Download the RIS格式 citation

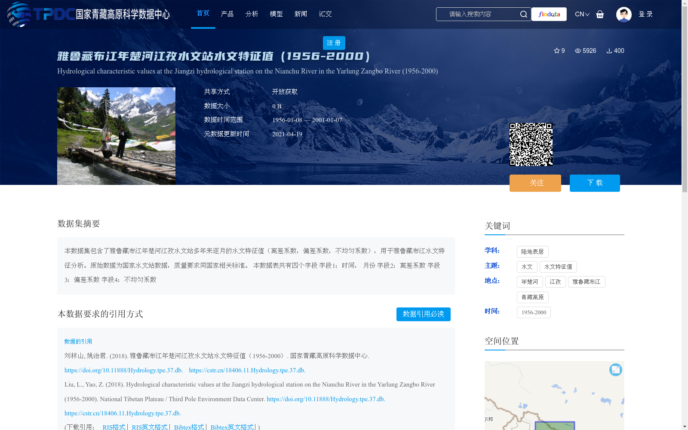(x=114, y=427)
